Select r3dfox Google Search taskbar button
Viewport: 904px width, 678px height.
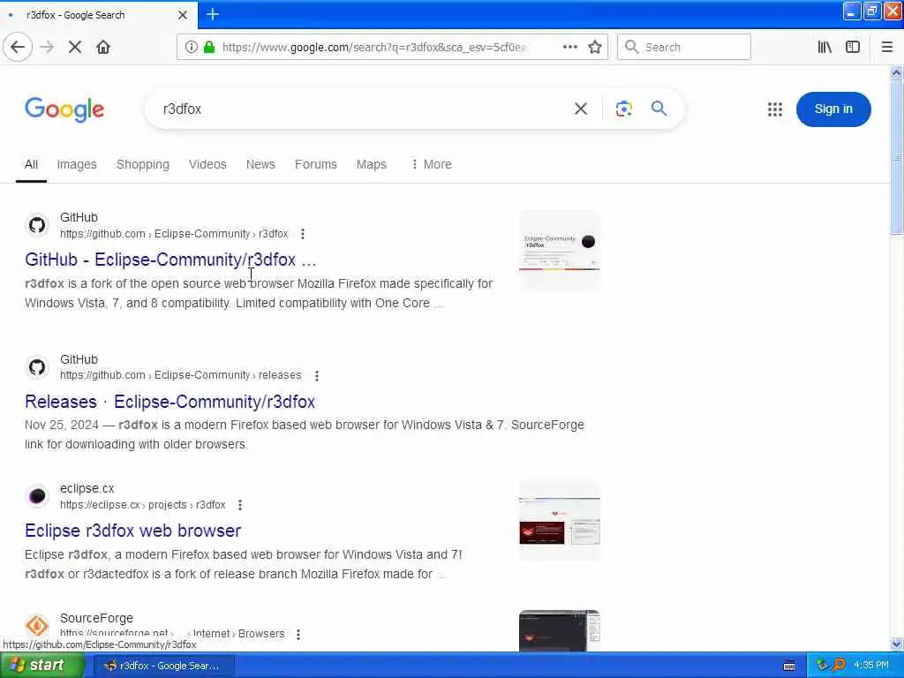point(164,666)
